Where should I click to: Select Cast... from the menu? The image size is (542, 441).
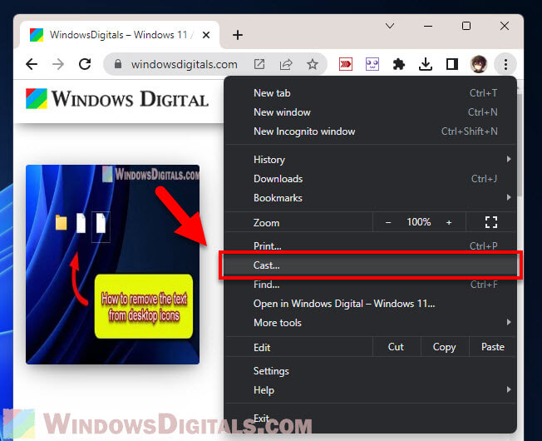(x=371, y=265)
